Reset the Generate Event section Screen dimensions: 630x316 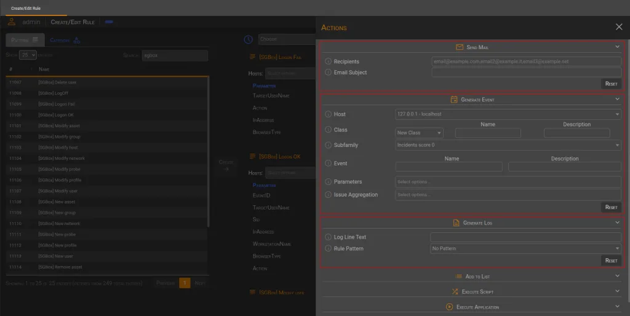pos(611,207)
